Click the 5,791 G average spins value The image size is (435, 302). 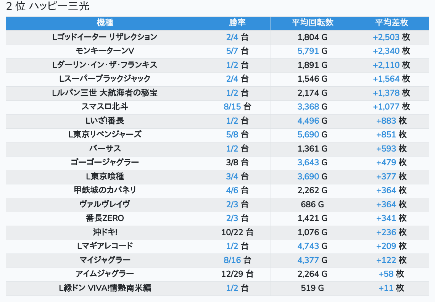313,51
